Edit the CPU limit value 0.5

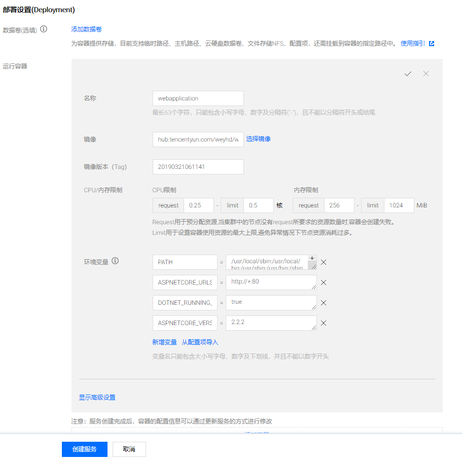[259, 205]
